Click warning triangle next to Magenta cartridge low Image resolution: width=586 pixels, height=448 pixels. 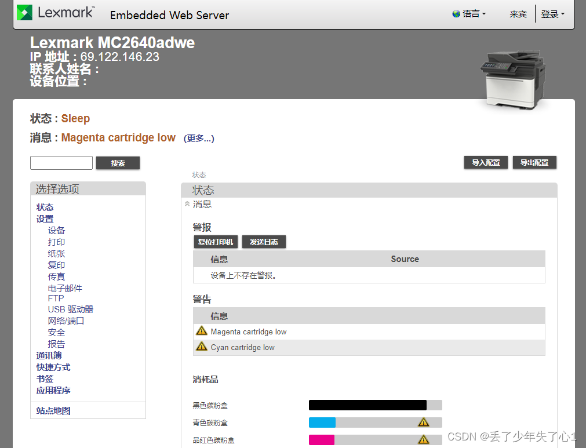pyautogui.click(x=201, y=330)
